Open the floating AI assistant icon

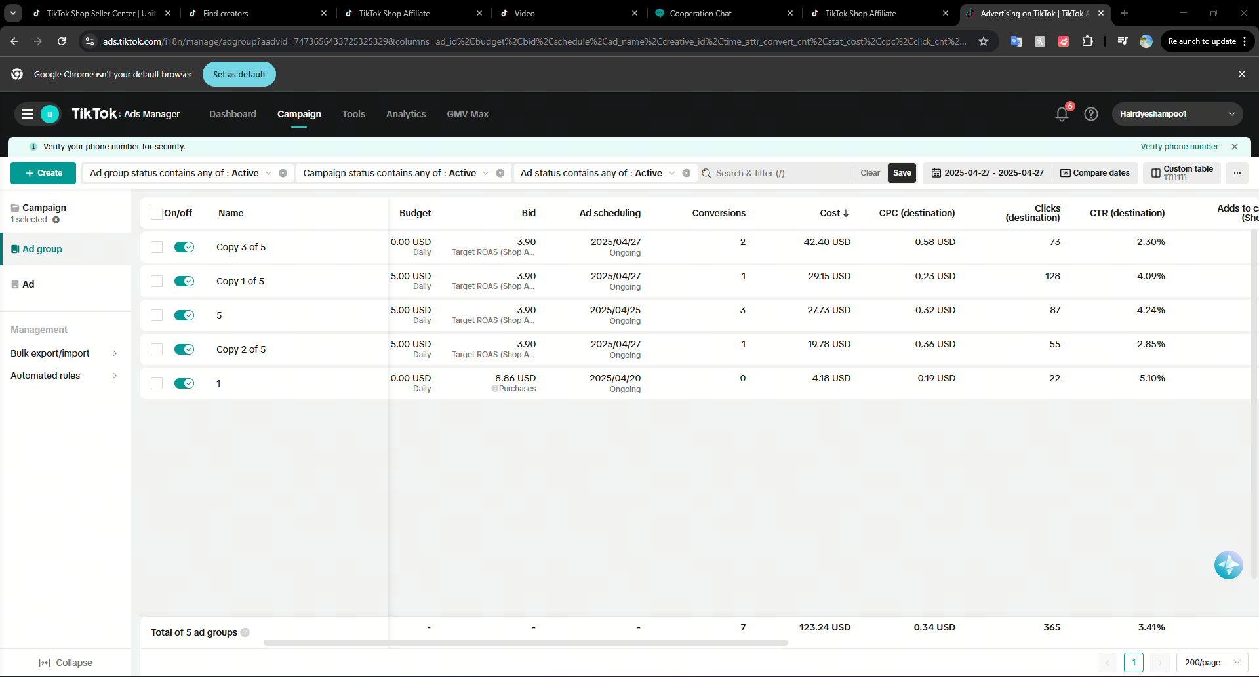(x=1228, y=565)
